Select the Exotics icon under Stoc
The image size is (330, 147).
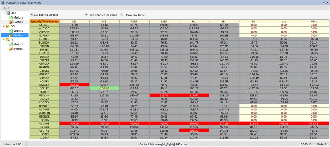coord(11,22)
